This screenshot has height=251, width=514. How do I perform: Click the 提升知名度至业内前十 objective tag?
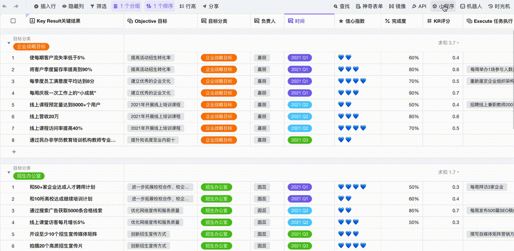[153, 140]
